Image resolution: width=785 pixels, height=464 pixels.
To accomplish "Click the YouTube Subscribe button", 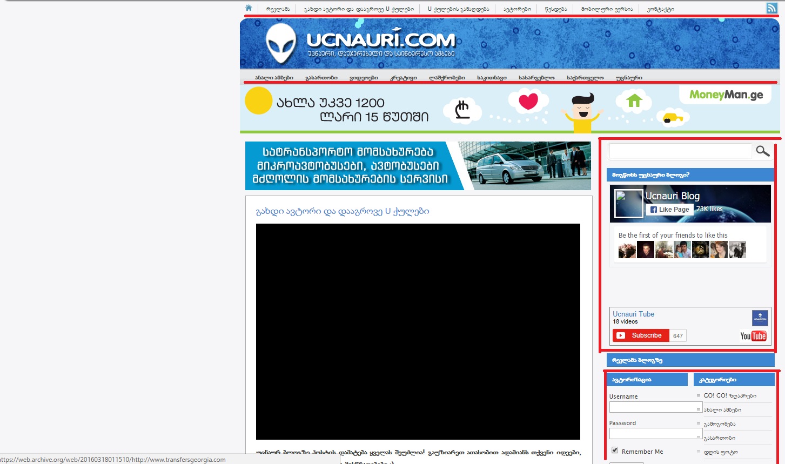I will [641, 335].
